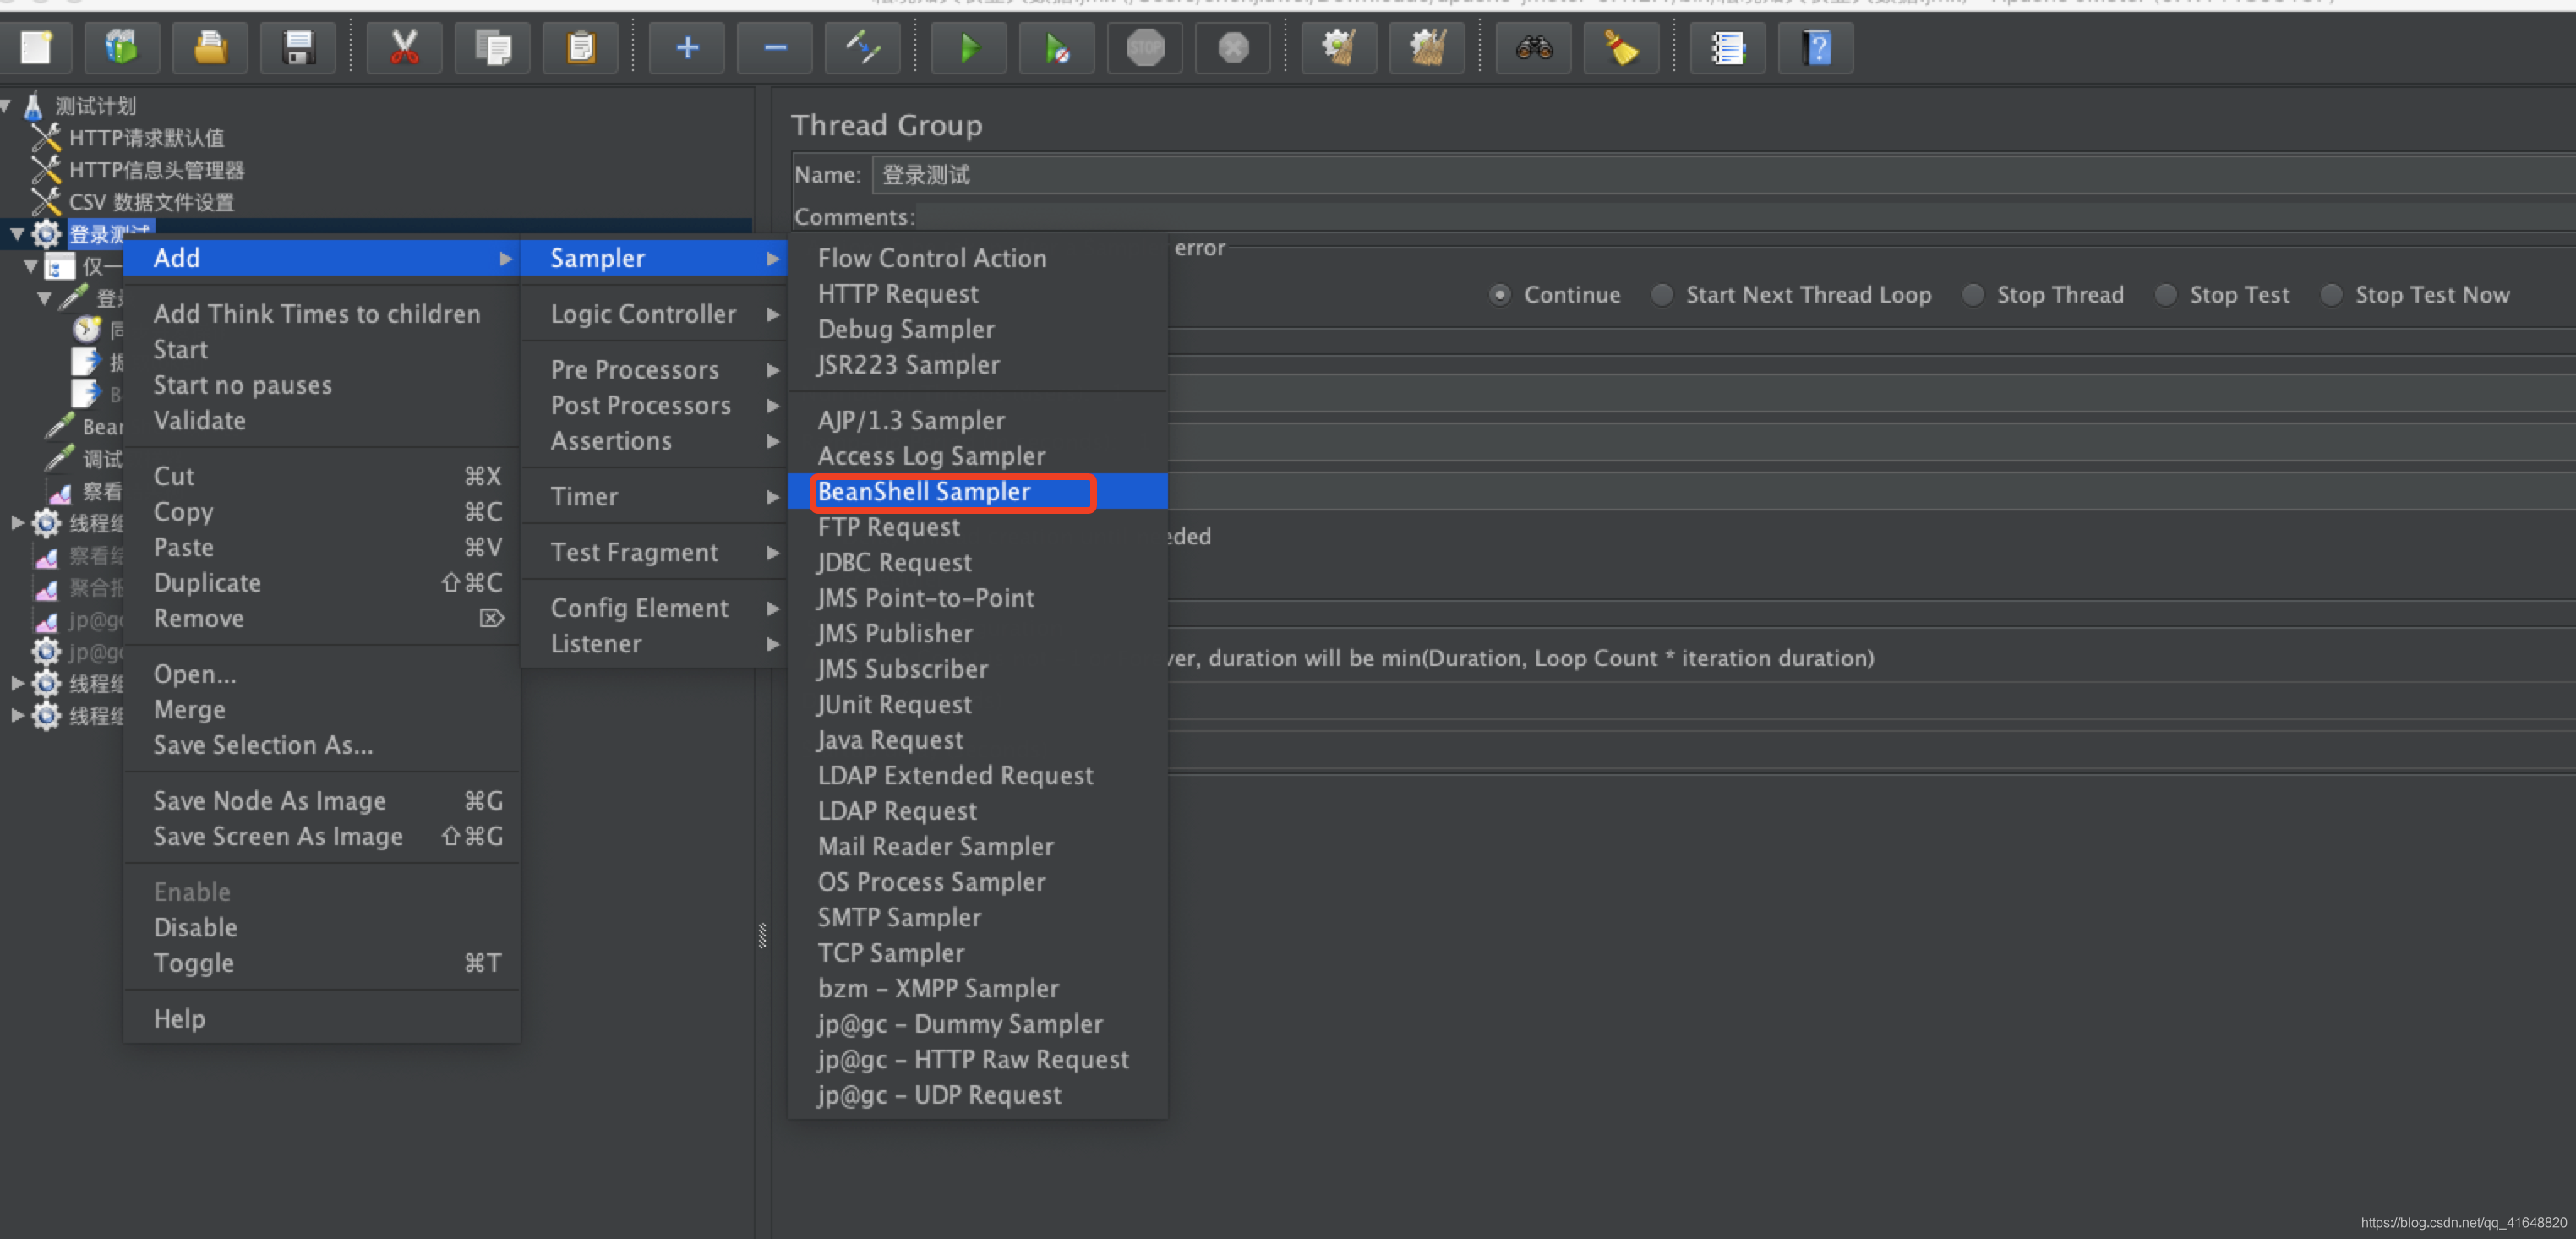This screenshot has height=1239, width=2576.
Task: Select the Continue radio button
Action: pyautogui.click(x=1500, y=295)
